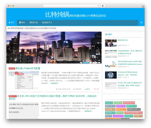The height and width of the screenshot is (128, 151).
Task: Select the html (1) tag
Action: click(x=108, y=116)
